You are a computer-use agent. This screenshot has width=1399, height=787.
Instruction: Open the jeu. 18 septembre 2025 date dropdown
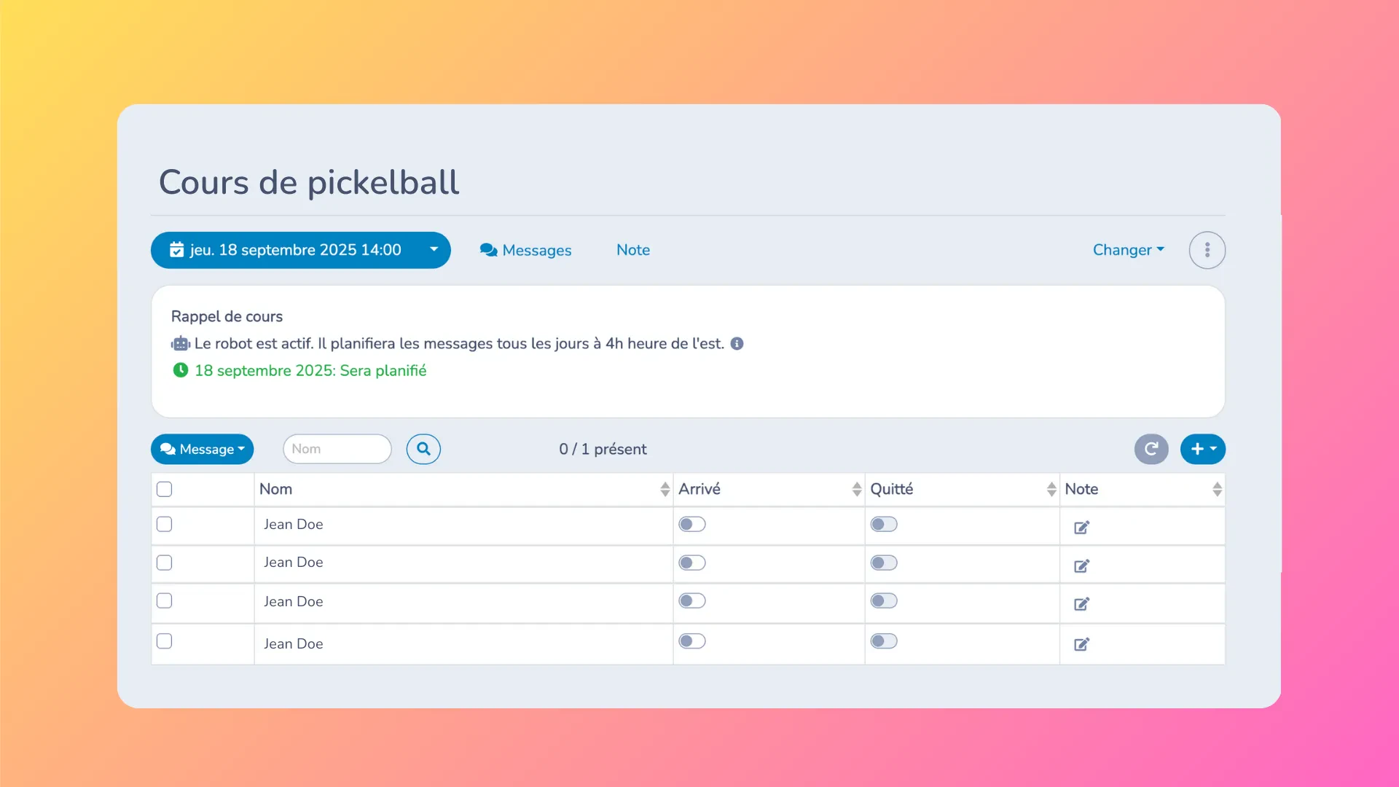point(300,250)
